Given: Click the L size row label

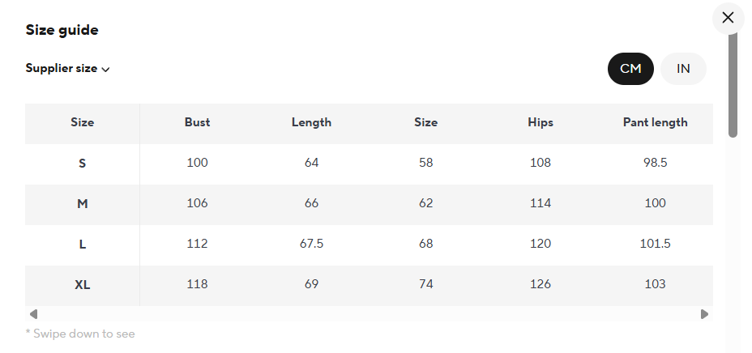Looking at the screenshot, I should (x=82, y=245).
